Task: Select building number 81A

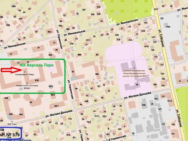Action: [68, 135]
